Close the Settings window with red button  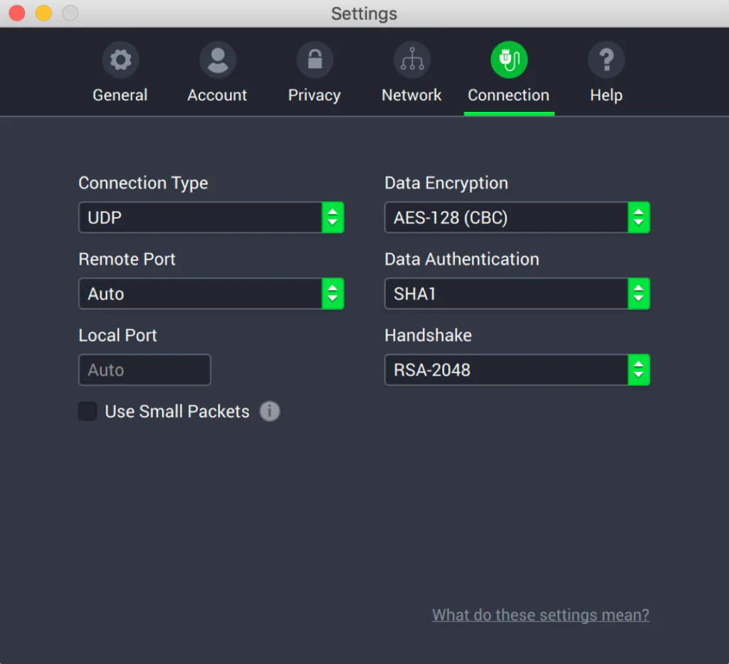point(17,13)
